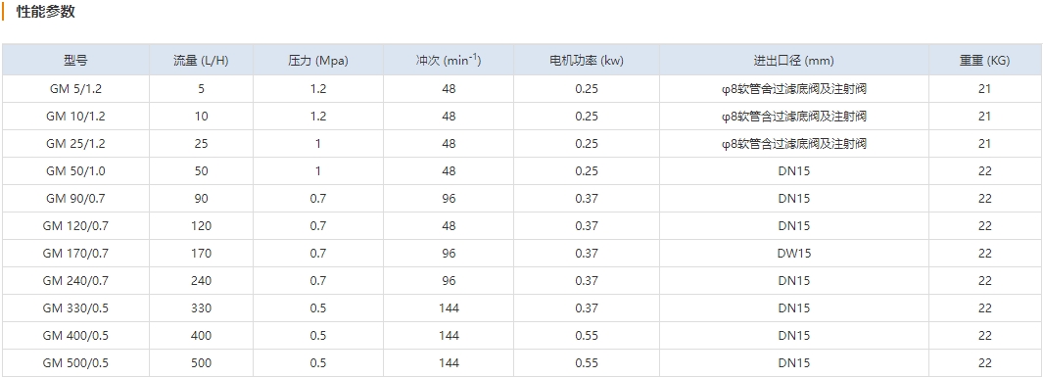Click the DW15 port size cell
This screenshot has height=378, width=1043.
coord(794,253)
